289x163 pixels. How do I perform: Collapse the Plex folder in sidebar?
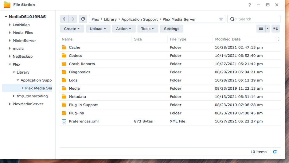10,64
